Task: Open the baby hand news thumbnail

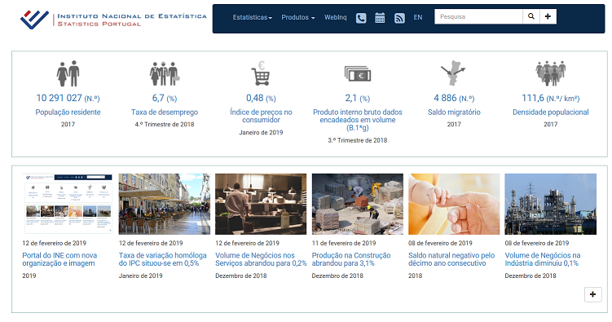Action: point(454,204)
